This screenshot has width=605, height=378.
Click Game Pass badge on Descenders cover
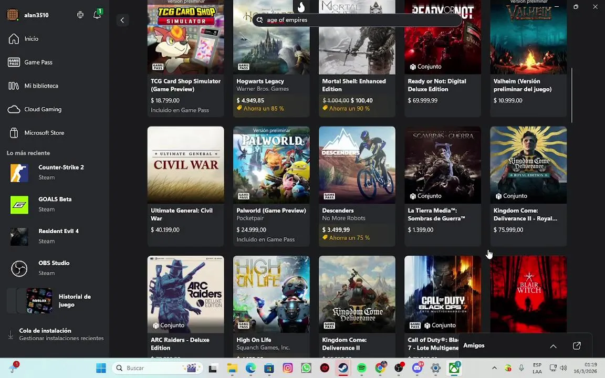[x=329, y=196]
